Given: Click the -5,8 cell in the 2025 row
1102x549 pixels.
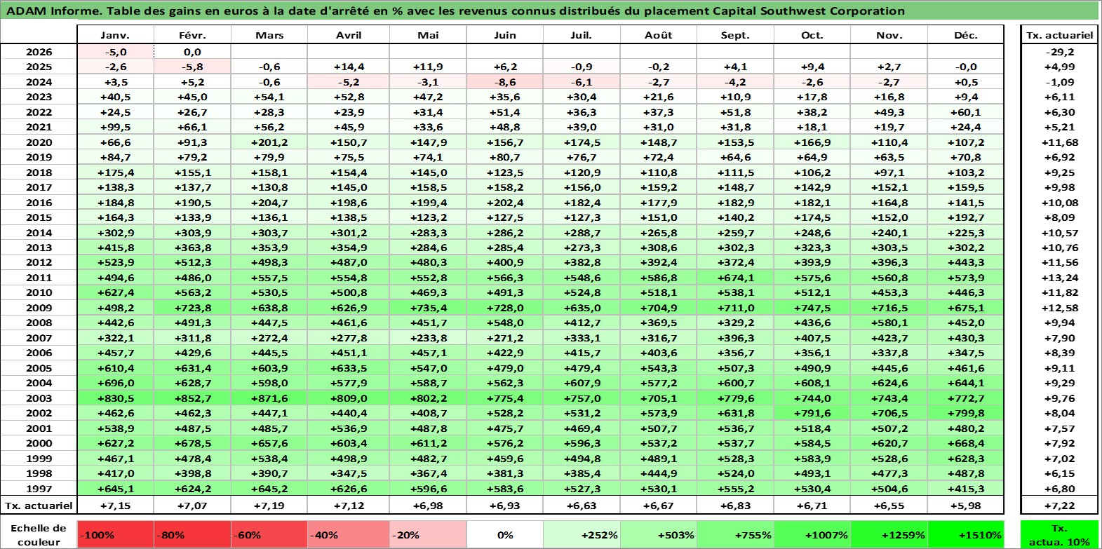Looking at the screenshot, I should [x=192, y=67].
